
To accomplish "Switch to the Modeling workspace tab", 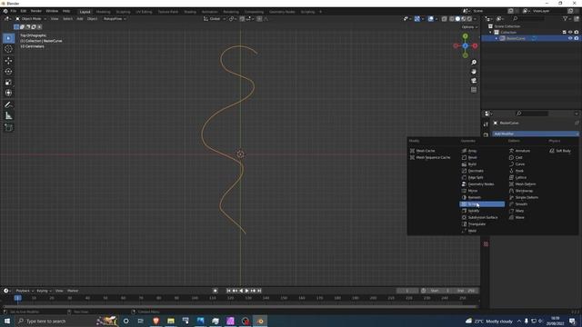I will 103,12.
